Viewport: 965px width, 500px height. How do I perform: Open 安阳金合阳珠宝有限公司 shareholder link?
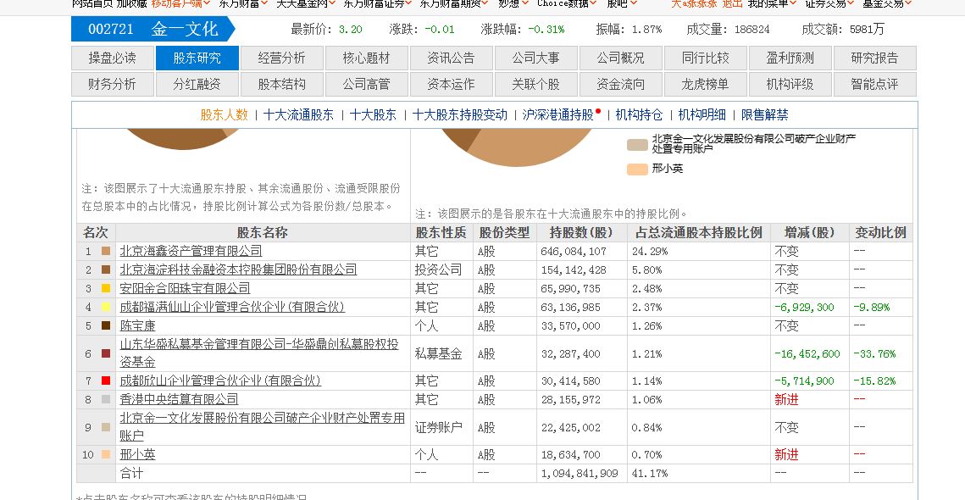[186, 288]
